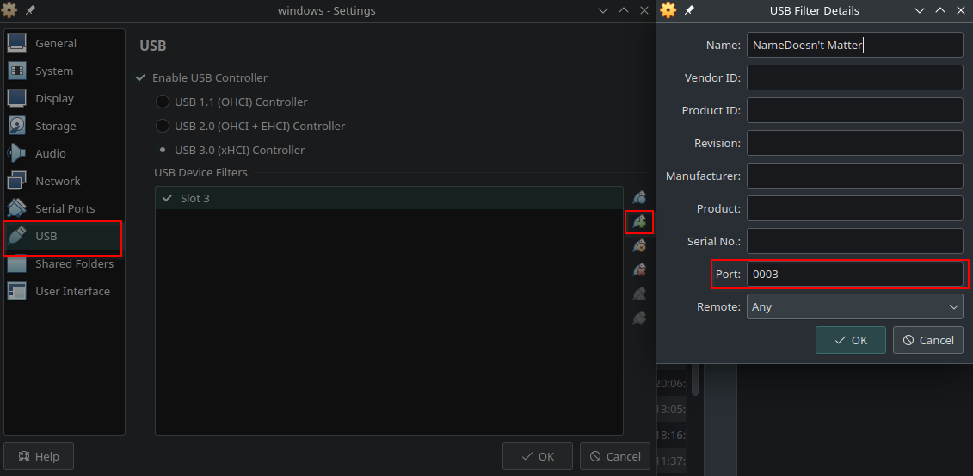The height and width of the screenshot is (476, 973).
Task: Click pin icon in USB Filter Details title
Action: click(689, 10)
